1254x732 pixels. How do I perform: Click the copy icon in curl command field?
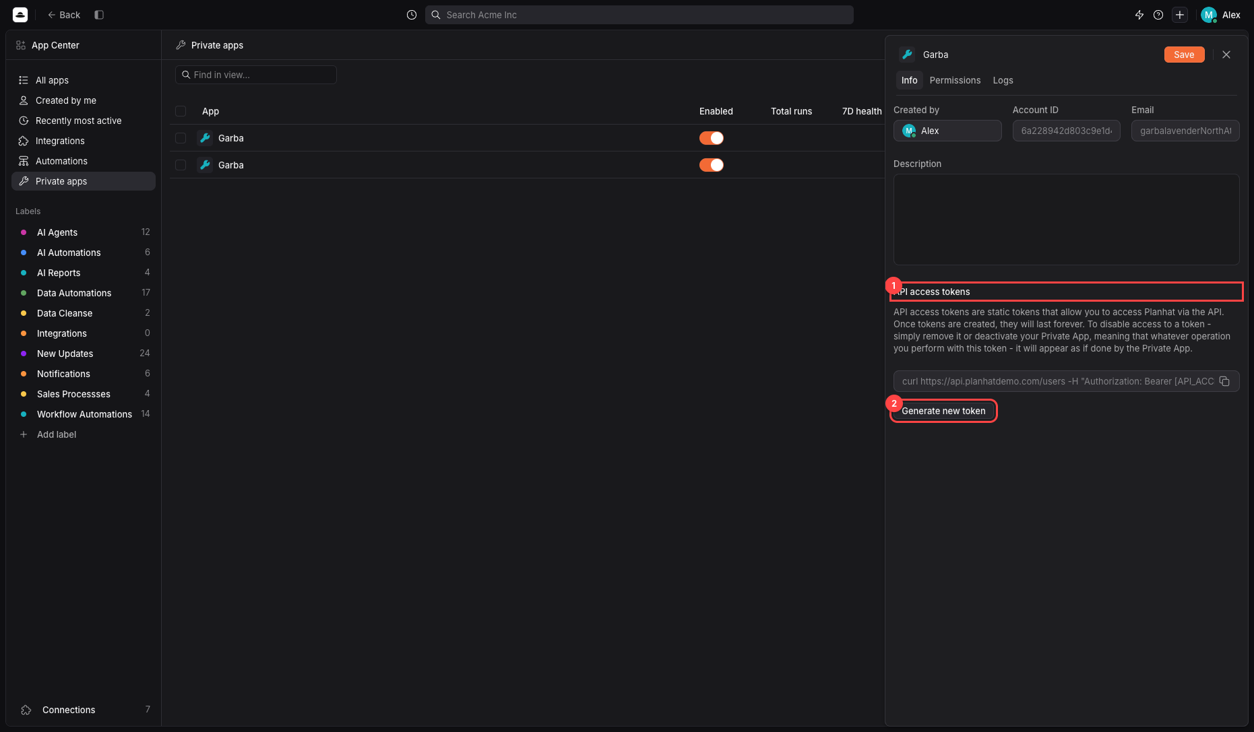tap(1225, 381)
